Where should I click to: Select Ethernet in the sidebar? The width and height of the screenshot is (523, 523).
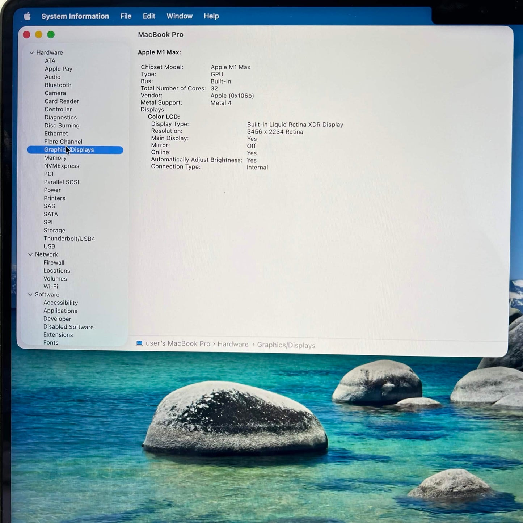[56, 134]
